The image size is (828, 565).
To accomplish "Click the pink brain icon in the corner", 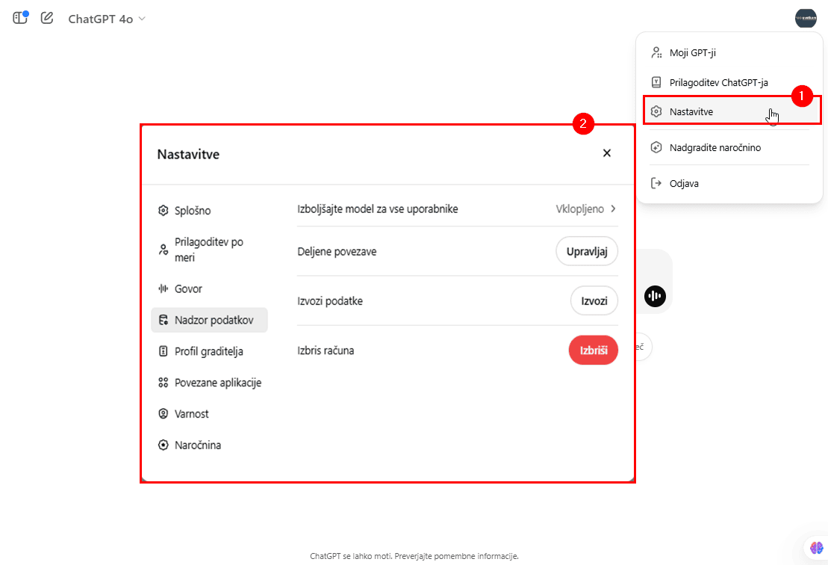I will (815, 549).
